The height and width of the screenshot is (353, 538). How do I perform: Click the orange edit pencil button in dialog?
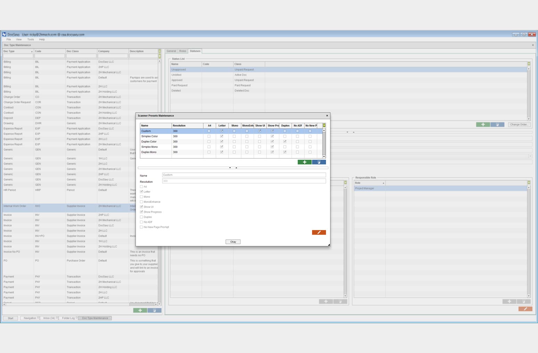coord(319,232)
